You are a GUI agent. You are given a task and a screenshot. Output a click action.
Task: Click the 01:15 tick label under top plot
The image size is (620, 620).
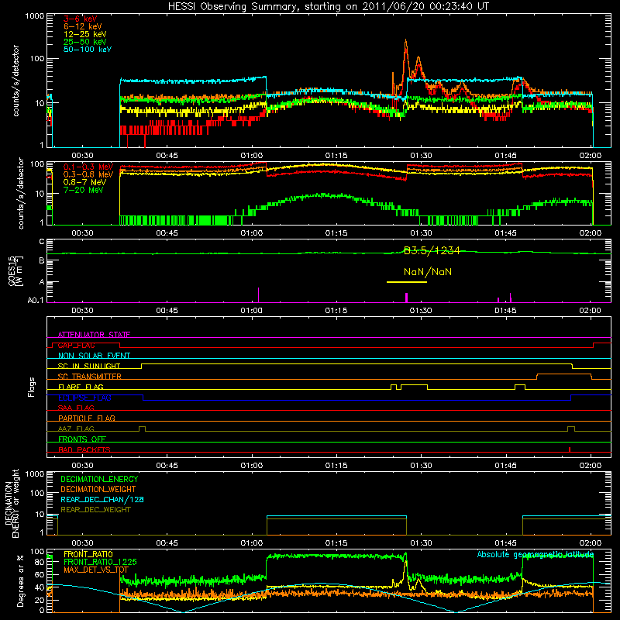coord(336,156)
